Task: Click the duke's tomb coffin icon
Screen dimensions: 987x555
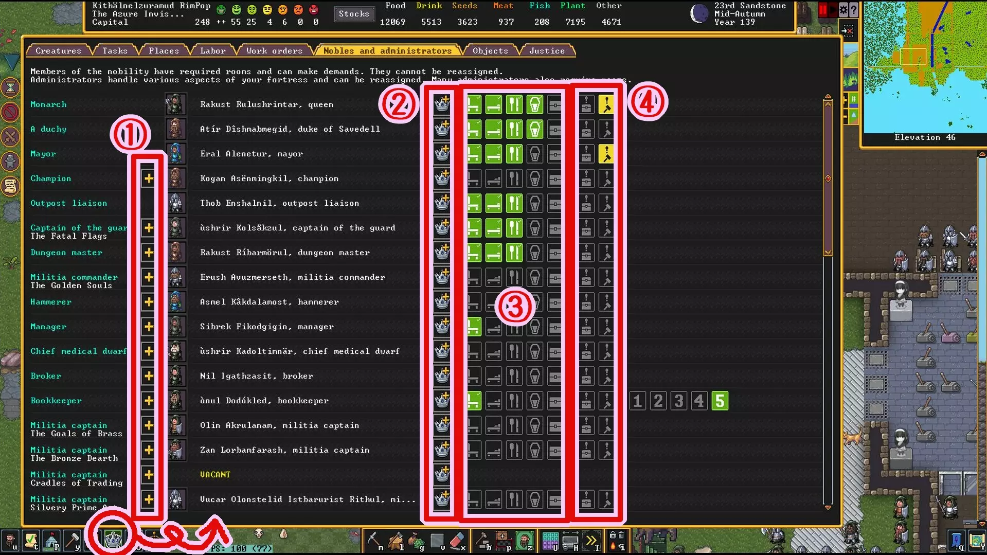Action: pyautogui.click(x=535, y=129)
